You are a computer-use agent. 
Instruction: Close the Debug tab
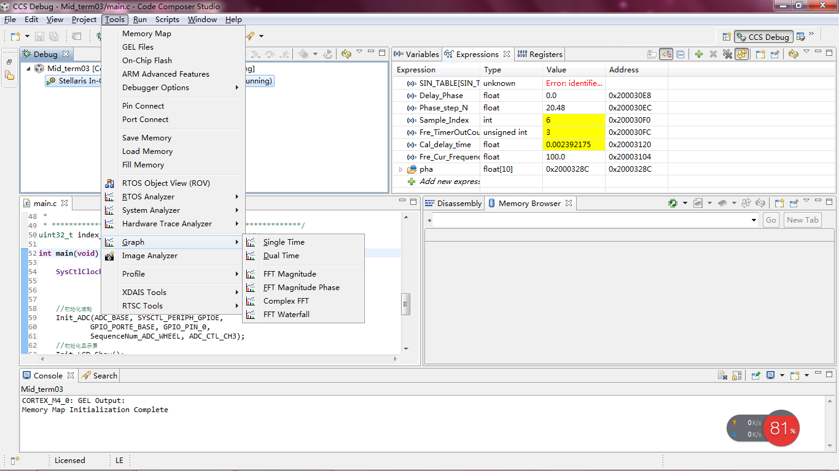tap(66, 54)
